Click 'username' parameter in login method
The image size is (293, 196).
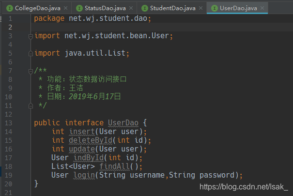coord(147,175)
